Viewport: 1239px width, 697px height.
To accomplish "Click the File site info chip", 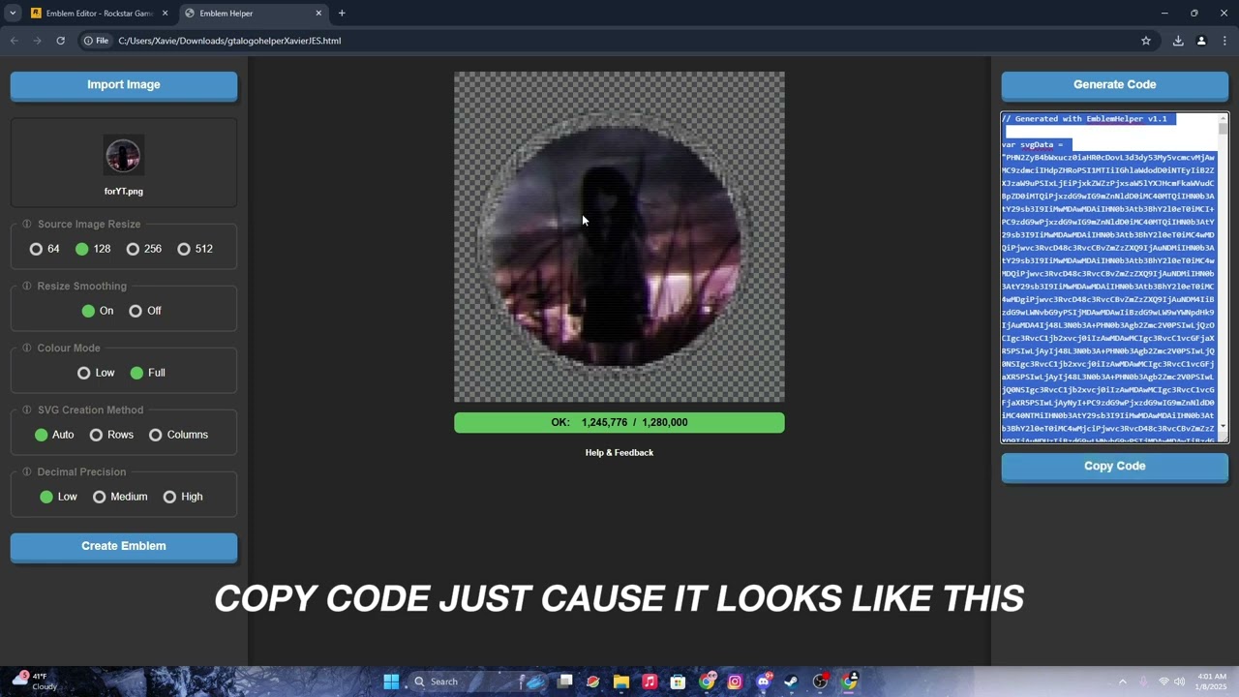I will (96, 41).
